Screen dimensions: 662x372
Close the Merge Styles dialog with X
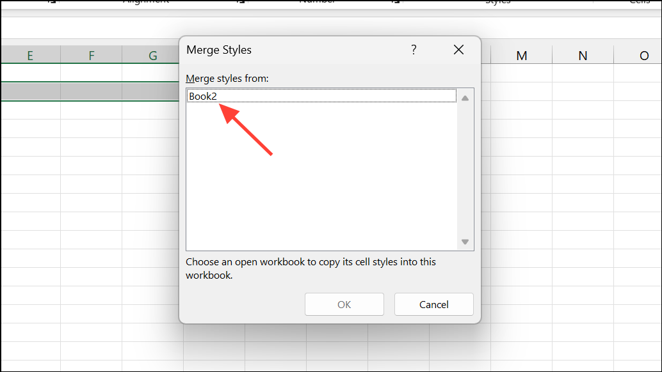[458, 49]
